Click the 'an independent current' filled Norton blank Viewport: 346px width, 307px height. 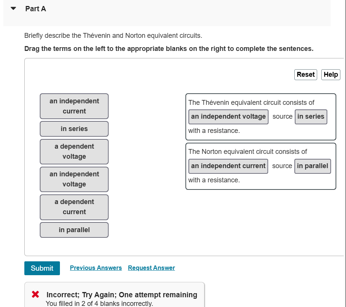pos(228,166)
